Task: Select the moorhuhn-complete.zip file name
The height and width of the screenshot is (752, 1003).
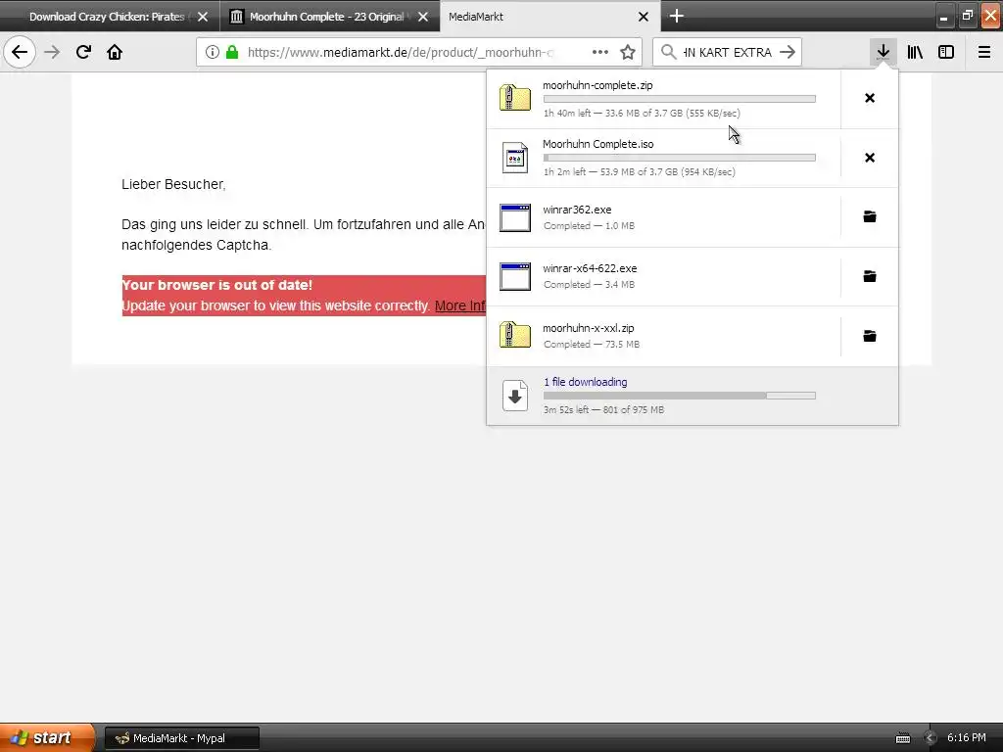Action: click(x=597, y=85)
